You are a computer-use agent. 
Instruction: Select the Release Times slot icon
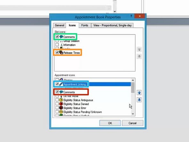click(x=61, y=52)
